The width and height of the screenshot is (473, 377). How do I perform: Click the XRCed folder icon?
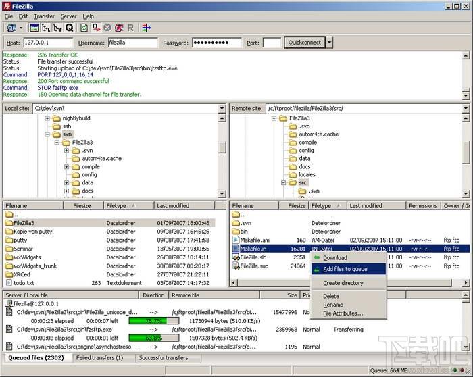pyautogui.click(x=9, y=274)
